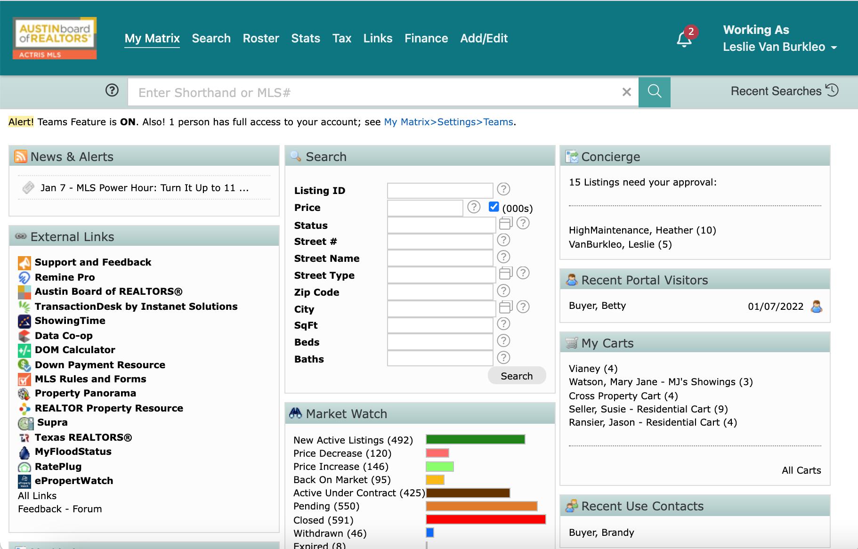Screen dimensions: 858x549
Task: Open the Feedback - Forum link
Action: (60, 509)
